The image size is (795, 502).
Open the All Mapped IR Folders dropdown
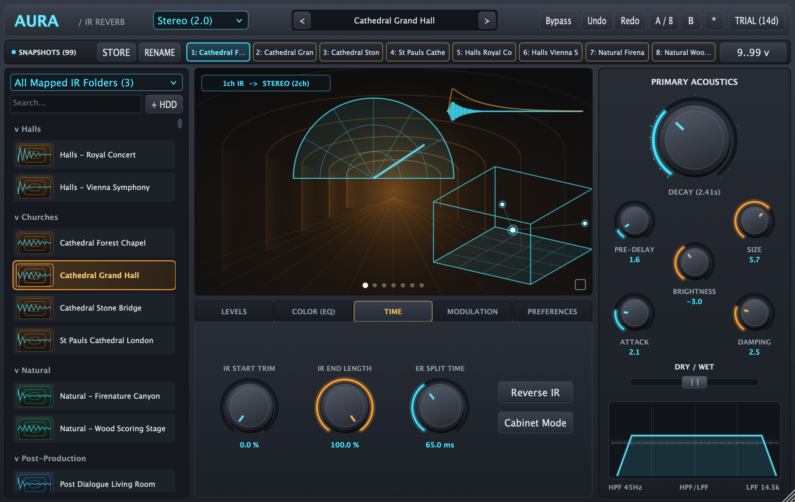coord(96,83)
